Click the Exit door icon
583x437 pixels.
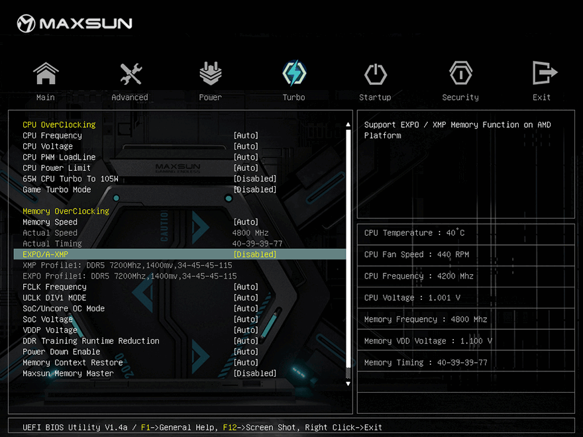click(545, 73)
